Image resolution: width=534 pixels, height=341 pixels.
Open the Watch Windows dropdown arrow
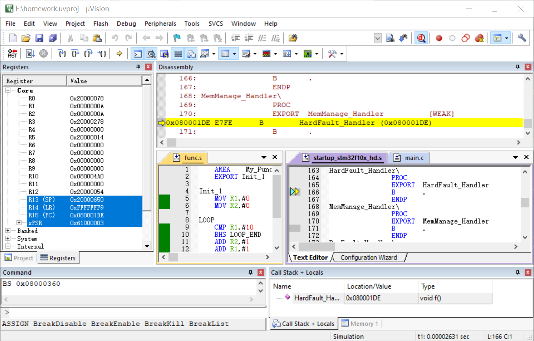coord(214,54)
